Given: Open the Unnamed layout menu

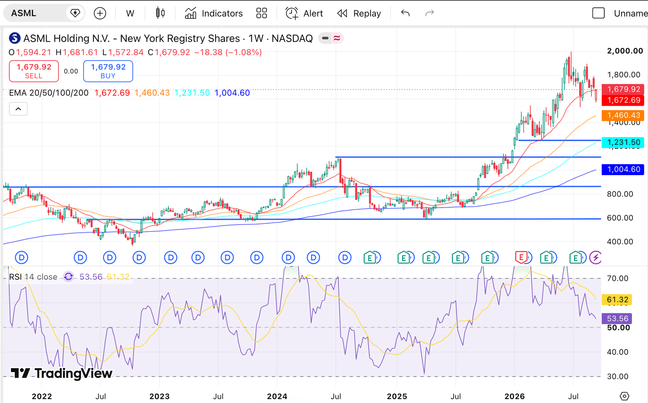Looking at the screenshot, I should click(x=631, y=13).
